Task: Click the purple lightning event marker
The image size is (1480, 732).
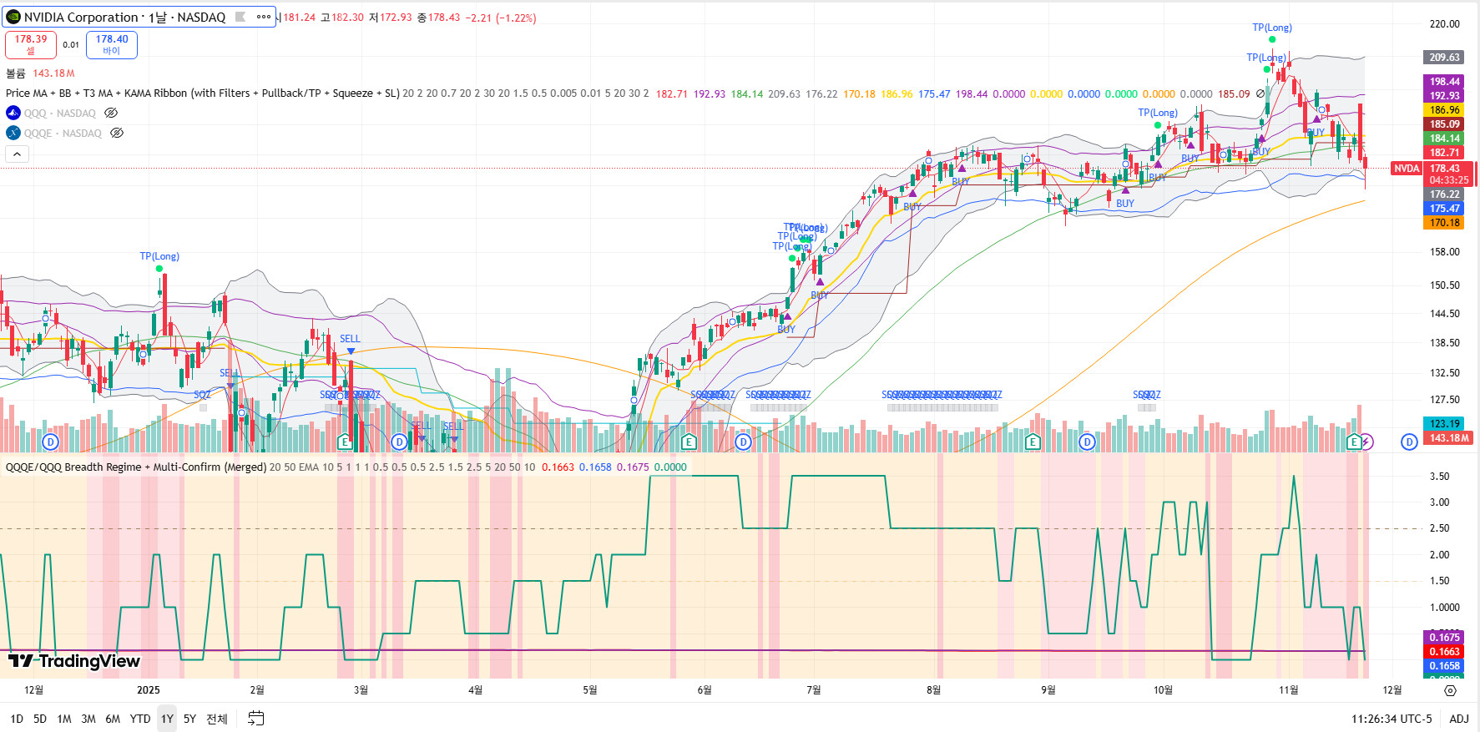Action: (1366, 442)
